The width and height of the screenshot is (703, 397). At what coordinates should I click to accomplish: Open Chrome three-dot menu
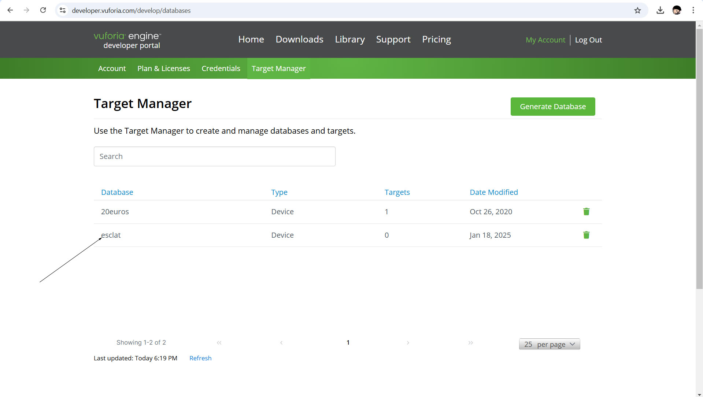(x=693, y=10)
